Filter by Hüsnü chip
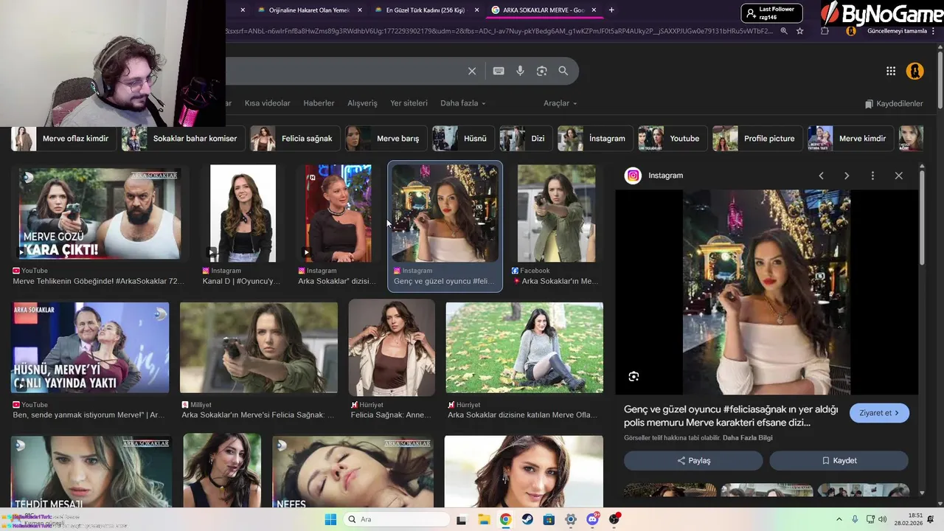This screenshot has height=531, width=944. point(462,139)
